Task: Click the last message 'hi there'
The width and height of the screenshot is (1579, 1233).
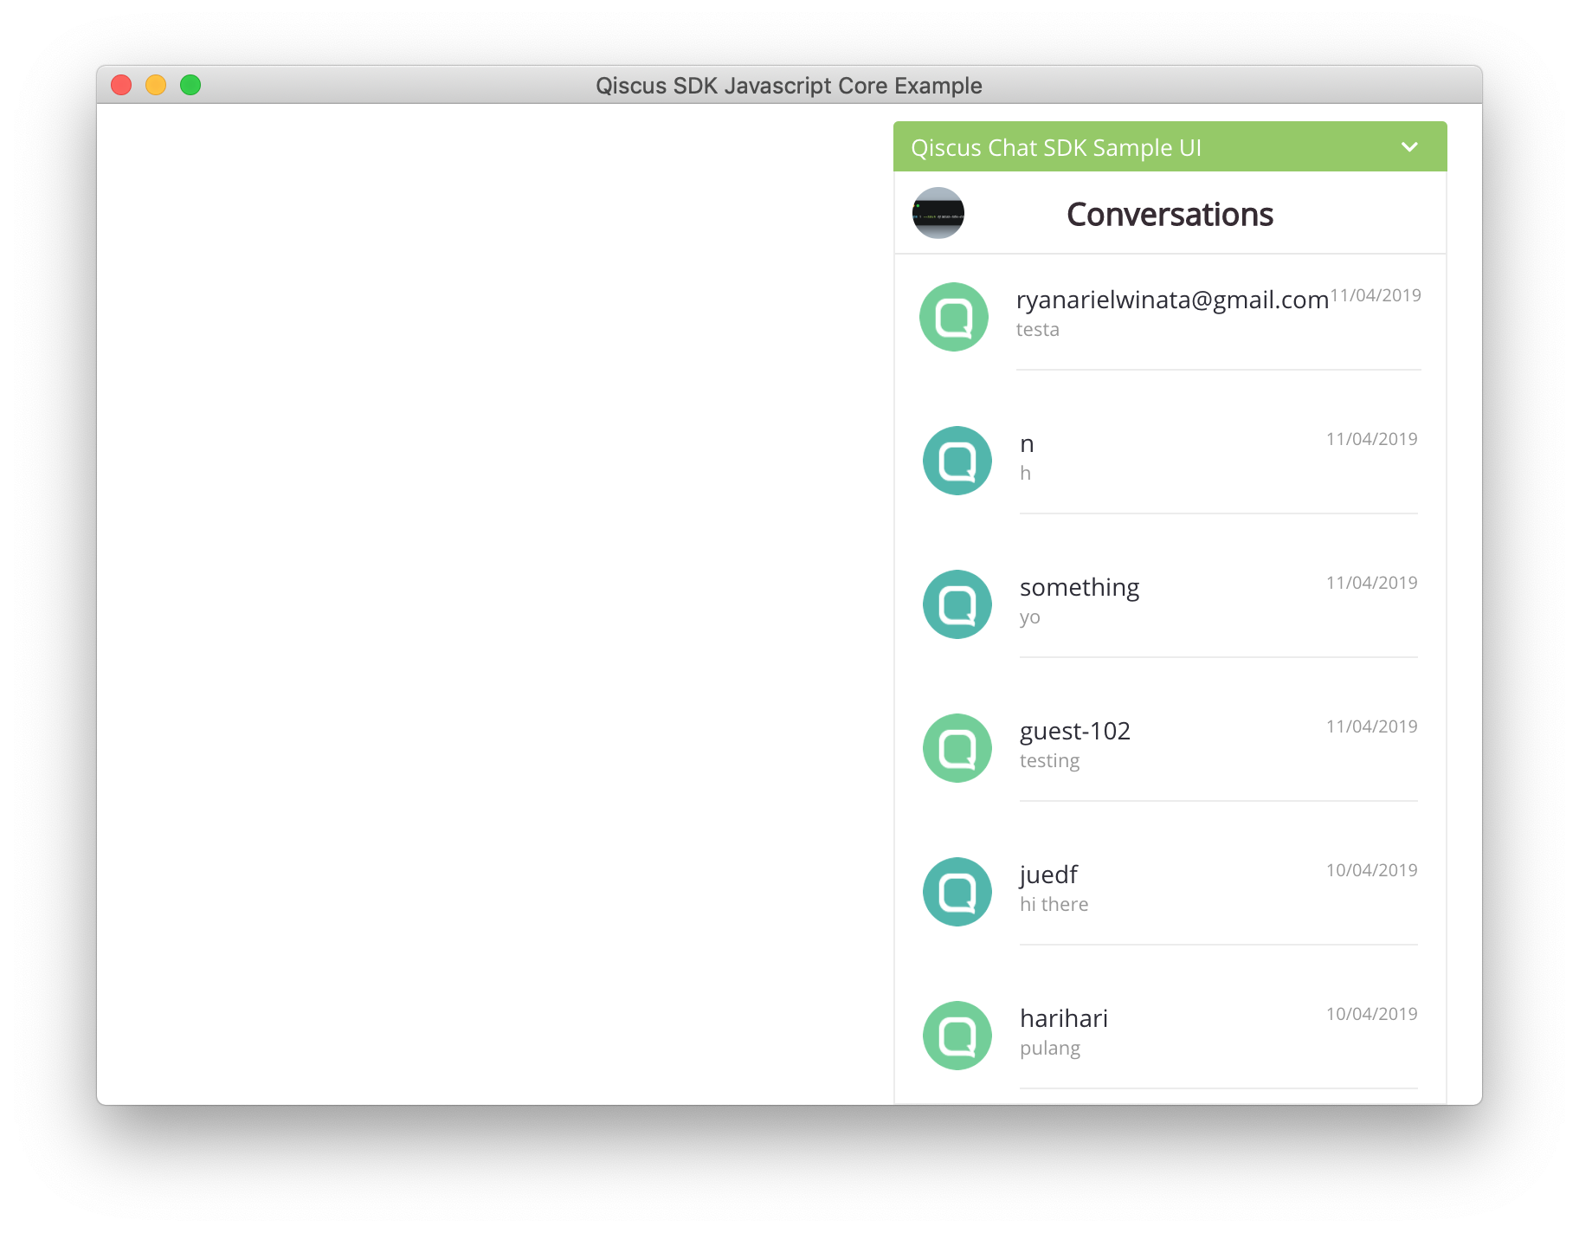Action: coord(1054,905)
